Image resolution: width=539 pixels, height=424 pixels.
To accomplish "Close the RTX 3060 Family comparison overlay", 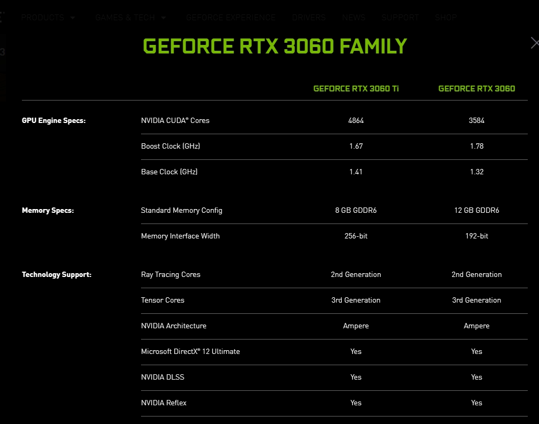I will (x=535, y=43).
